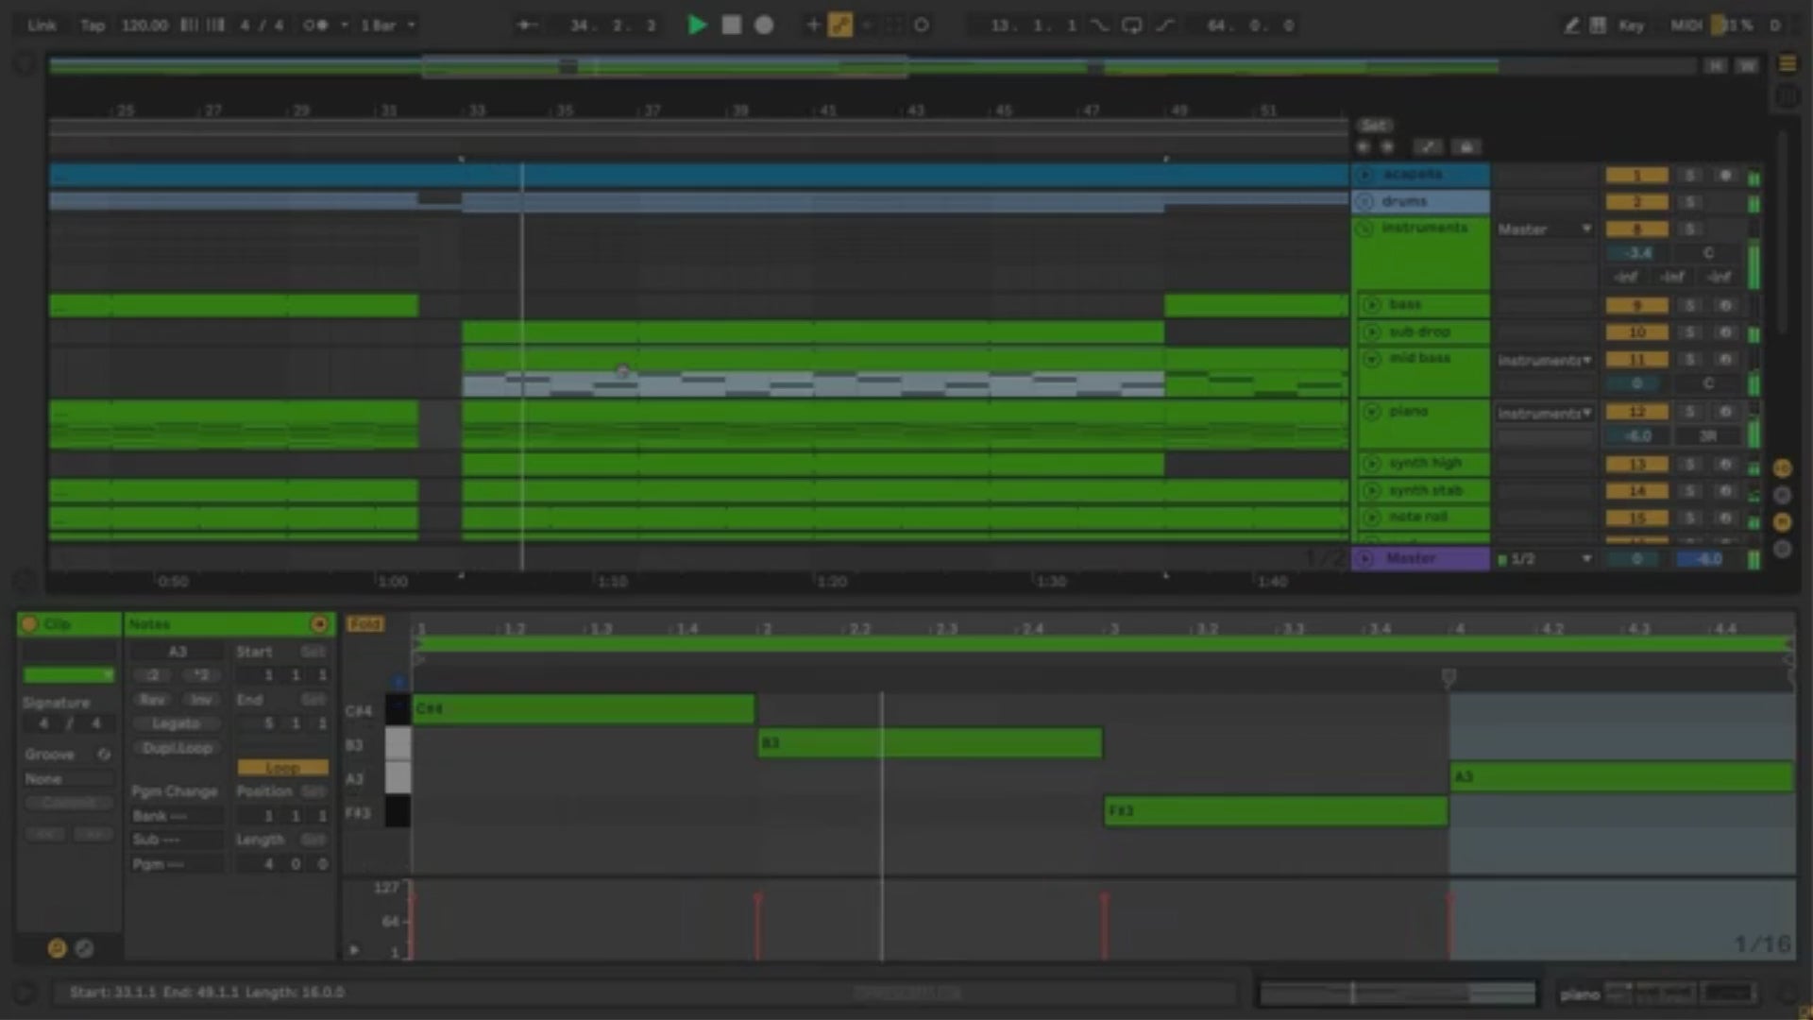Toggle the Loop switch in the transport
The width and height of the screenshot is (1813, 1020).
tap(1131, 25)
